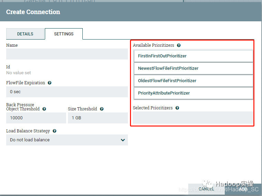Viewport: 262px width, 196px height.
Task: Open the Load Balance Strategy dropdown
Action: coord(67,140)
